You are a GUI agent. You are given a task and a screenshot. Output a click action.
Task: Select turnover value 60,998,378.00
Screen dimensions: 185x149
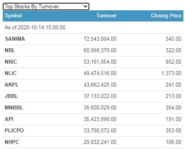point(100,50)
